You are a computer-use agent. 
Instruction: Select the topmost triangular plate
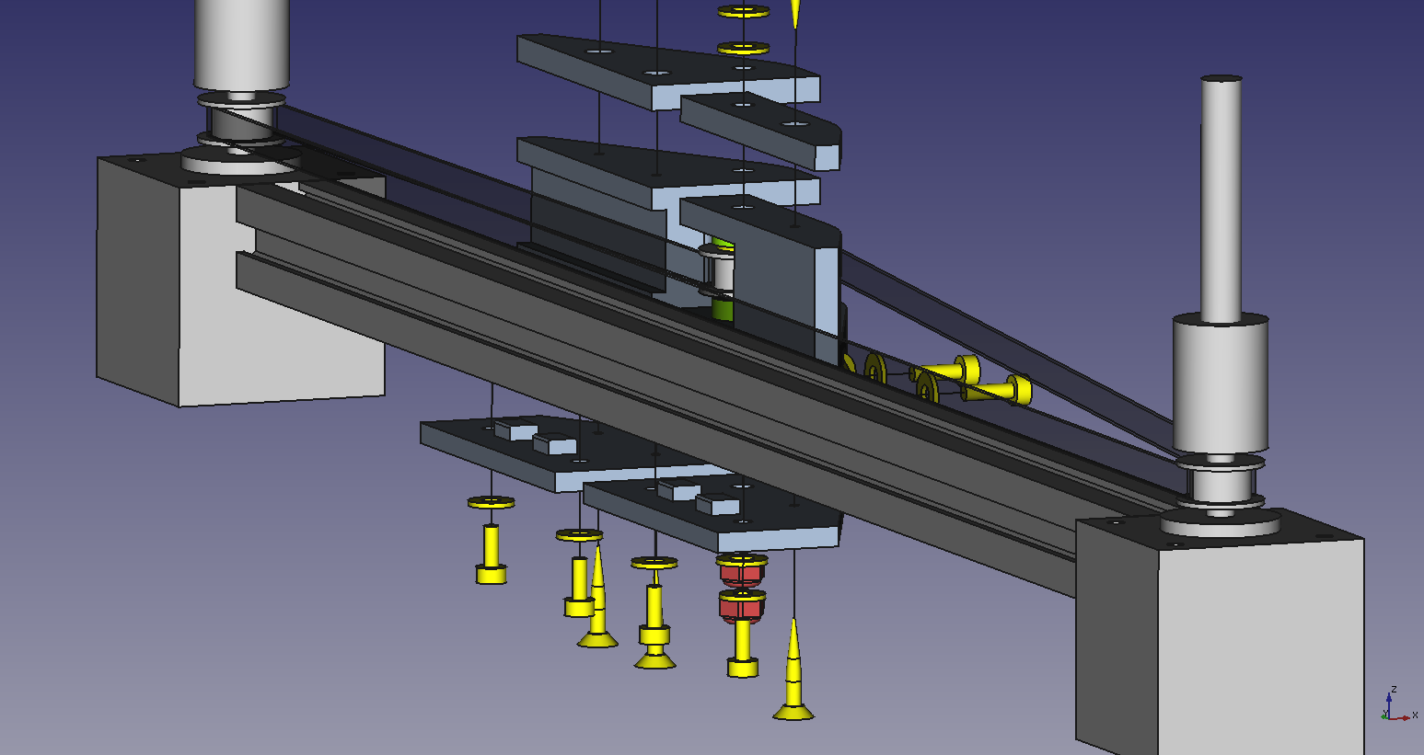pyautogui.click(x=668, y=71)
